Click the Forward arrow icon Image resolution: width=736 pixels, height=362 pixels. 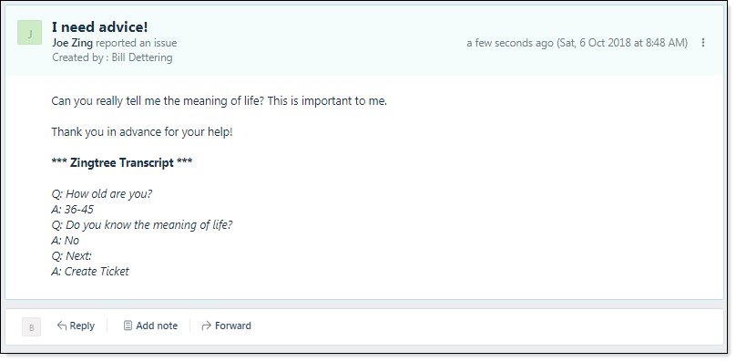(x=206, y=326)
